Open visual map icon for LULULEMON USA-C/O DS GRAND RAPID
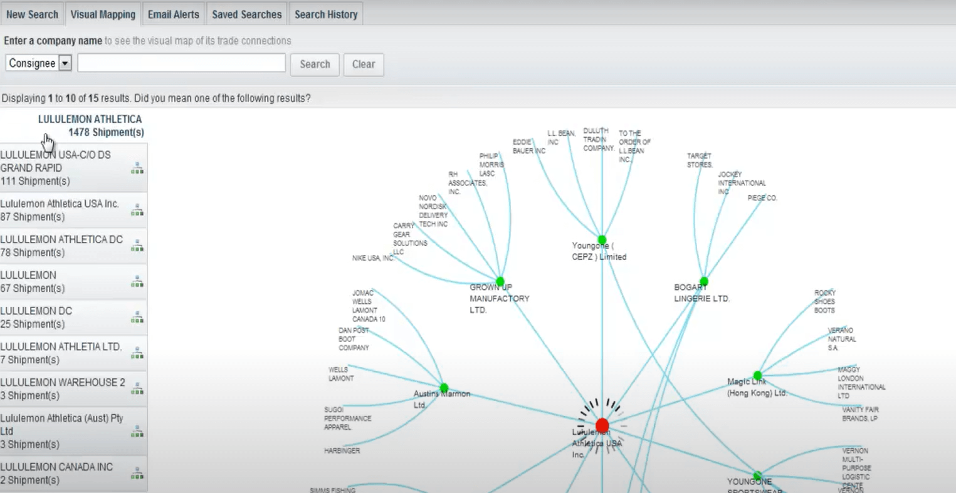This screenshot has width=956, height=493. 137,168
